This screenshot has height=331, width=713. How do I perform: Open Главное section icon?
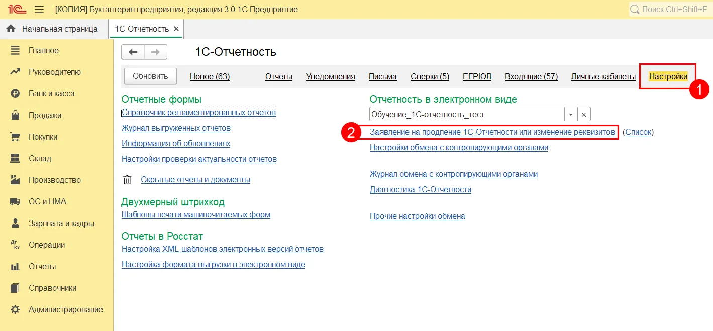(x=15, y=50)
